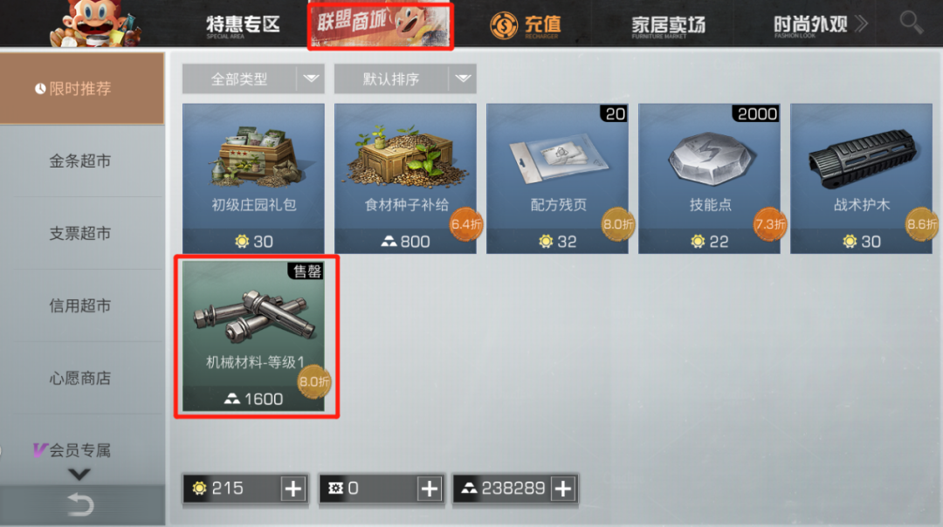Click the 充值 recharge coin icon
The image size is (943, 527).
[x=504, y=25]
